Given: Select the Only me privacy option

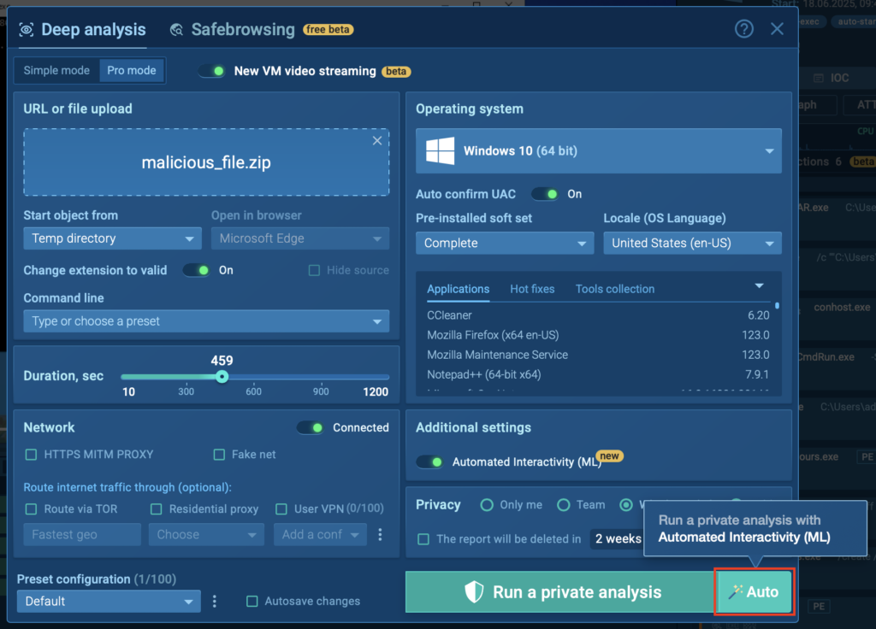Looking at the screenshot, I should 487,505.
